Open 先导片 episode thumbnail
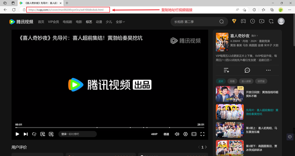The height and width of the screenshot is (156, 295). [230, 112]
